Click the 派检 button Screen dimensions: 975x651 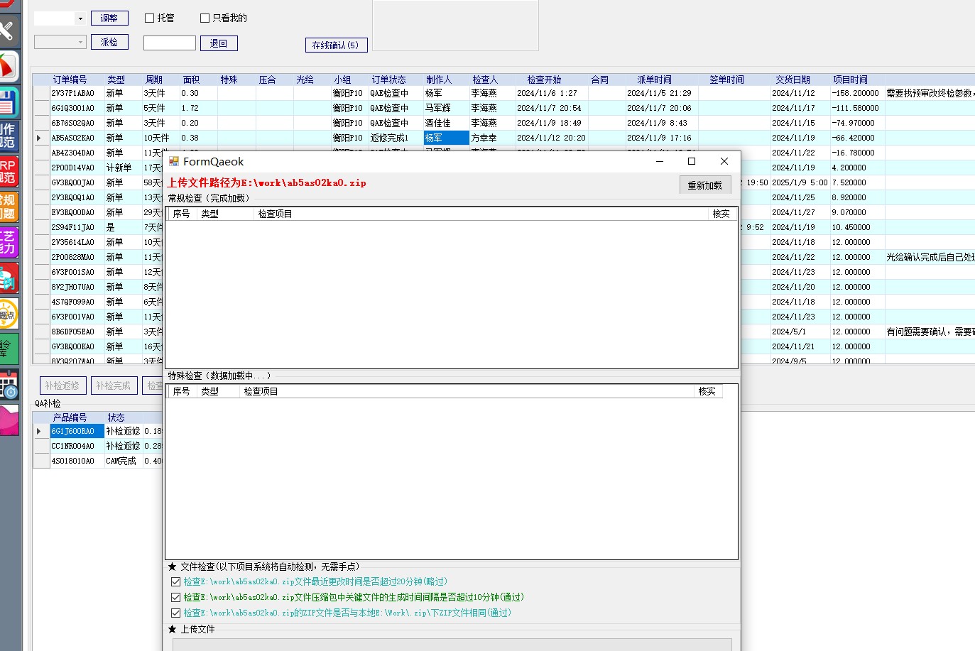click(109, 42)
